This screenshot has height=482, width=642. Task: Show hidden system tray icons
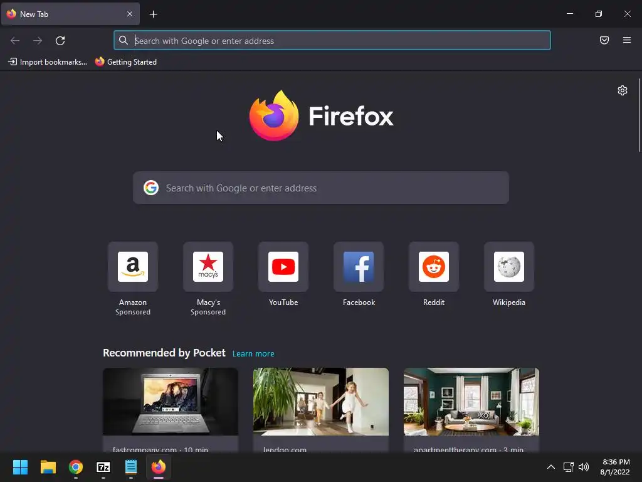point(551,467)
